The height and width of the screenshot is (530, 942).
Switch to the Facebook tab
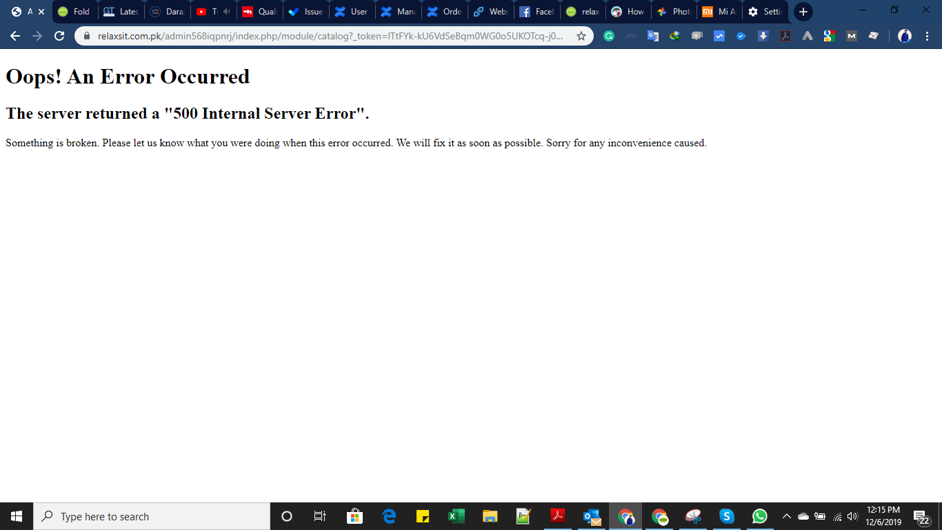[537, 12]
